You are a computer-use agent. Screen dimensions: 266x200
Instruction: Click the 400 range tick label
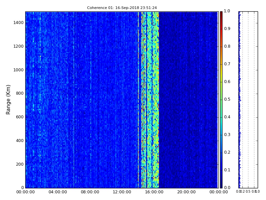[x=20, y=141]
